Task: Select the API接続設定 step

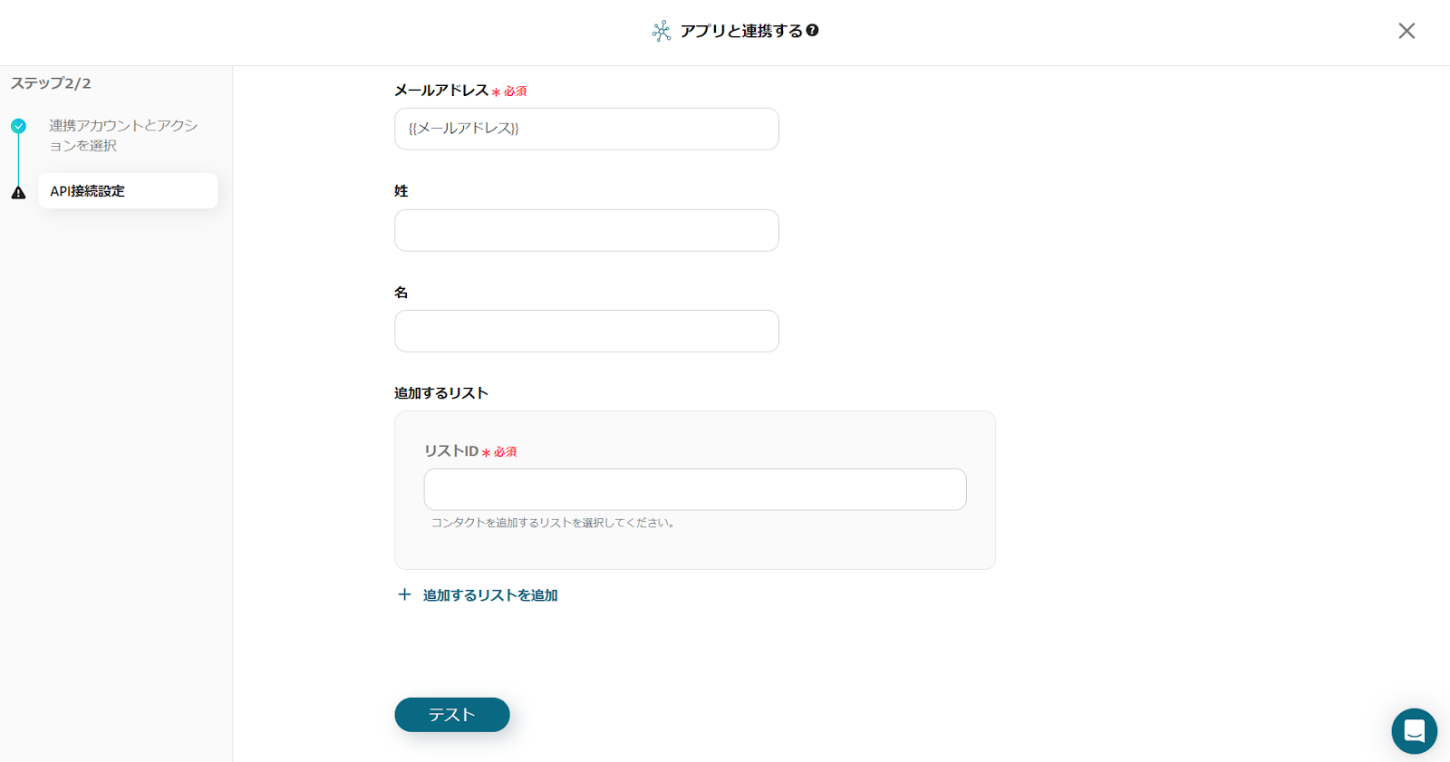Action: tap(128, 191)
